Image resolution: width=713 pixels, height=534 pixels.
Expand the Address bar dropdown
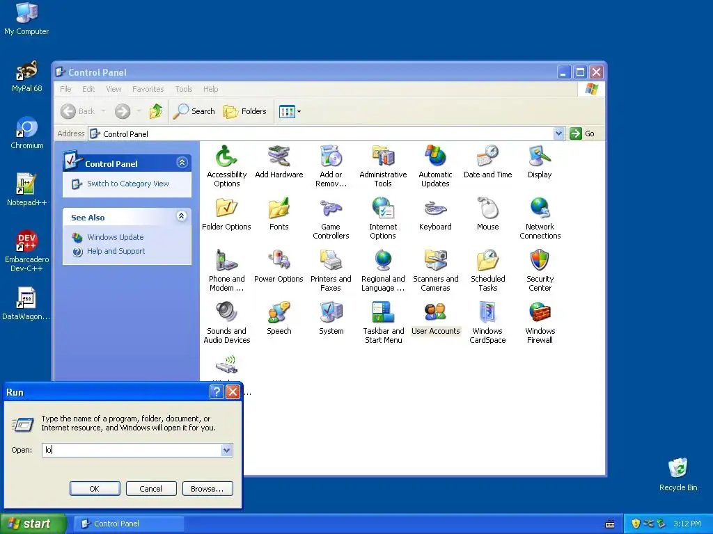point(558,133)
